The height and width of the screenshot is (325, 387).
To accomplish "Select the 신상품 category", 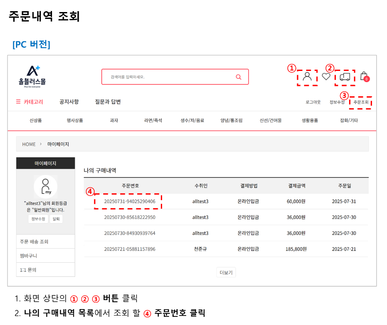I will 36,120.
